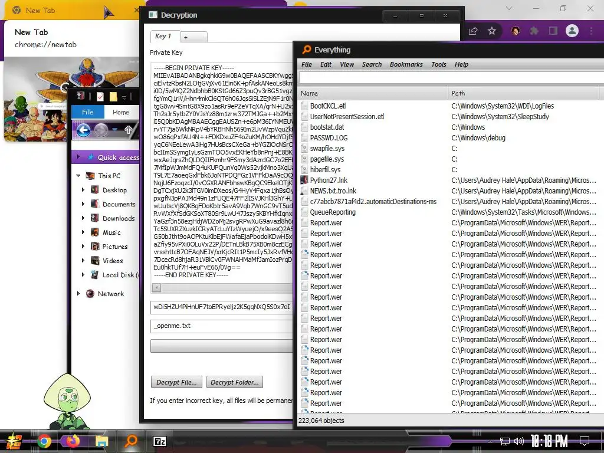Click the Everything search taskbar icon
This screenshot has width=604, height=453.
coord(131,441)
